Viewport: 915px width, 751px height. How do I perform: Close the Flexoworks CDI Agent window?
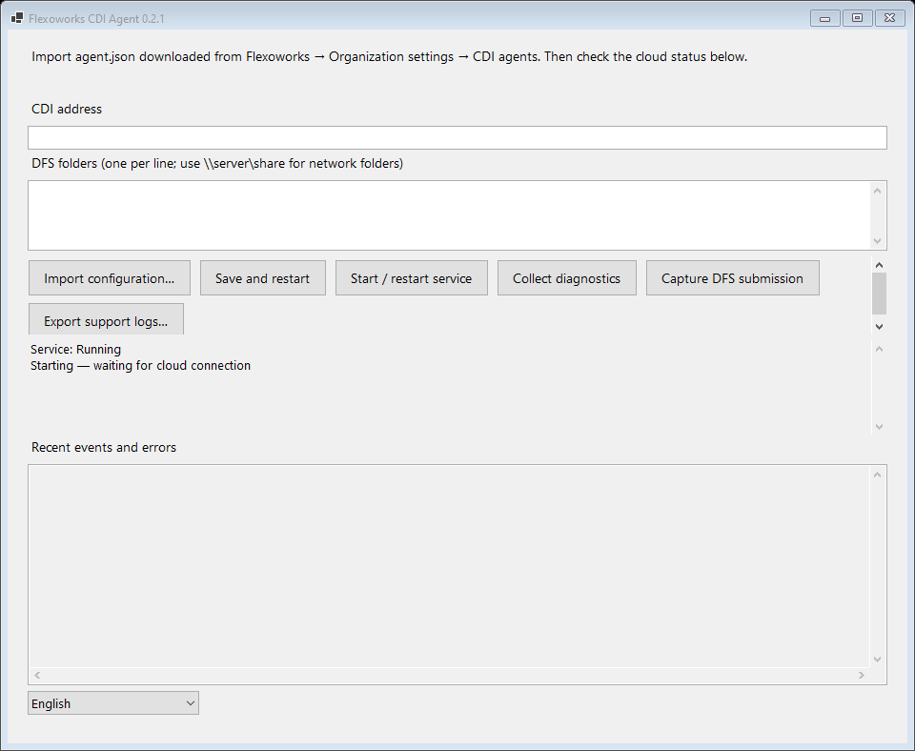click(890, 18)
